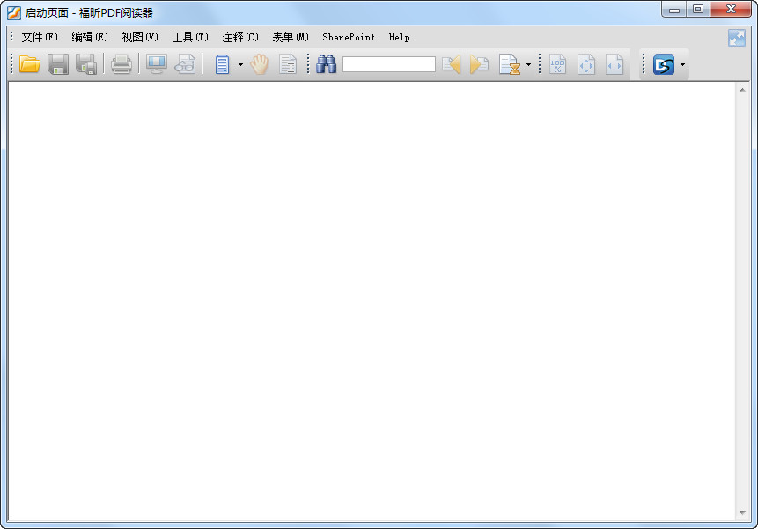Viewport: 758px width, 529px height.
Task: Click the Print icon
Action: [121, 64]
